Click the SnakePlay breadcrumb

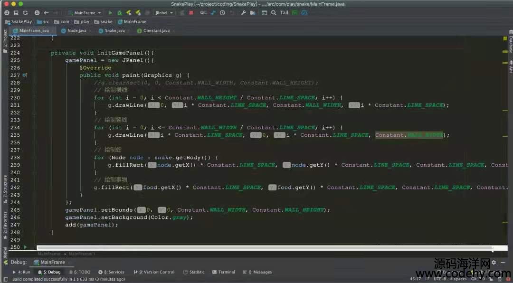point(19,21)
